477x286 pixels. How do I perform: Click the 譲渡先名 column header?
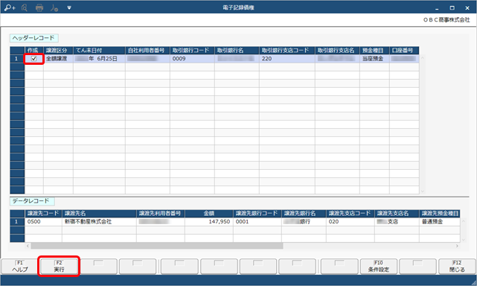coord(99,214)
